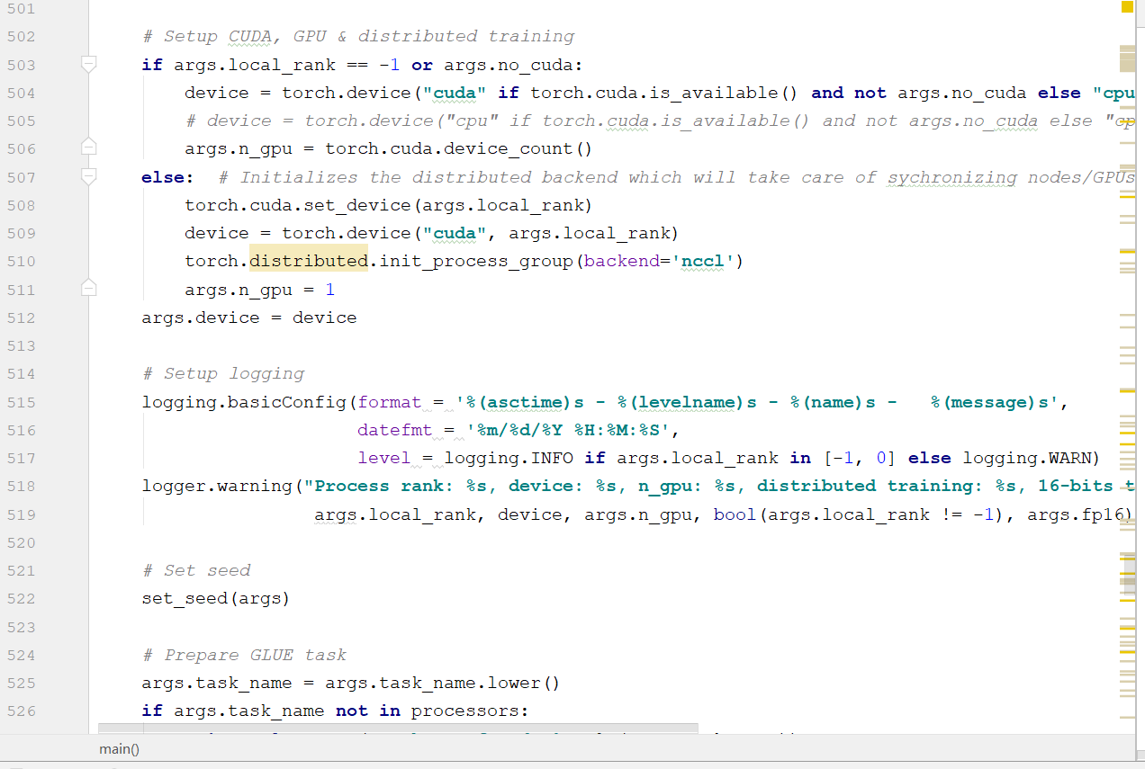Click fold end marker at line 511

[88, 288]
